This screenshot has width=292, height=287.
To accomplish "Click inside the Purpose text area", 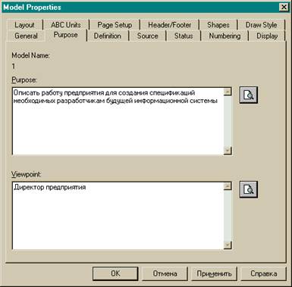I will pos(118,121).
